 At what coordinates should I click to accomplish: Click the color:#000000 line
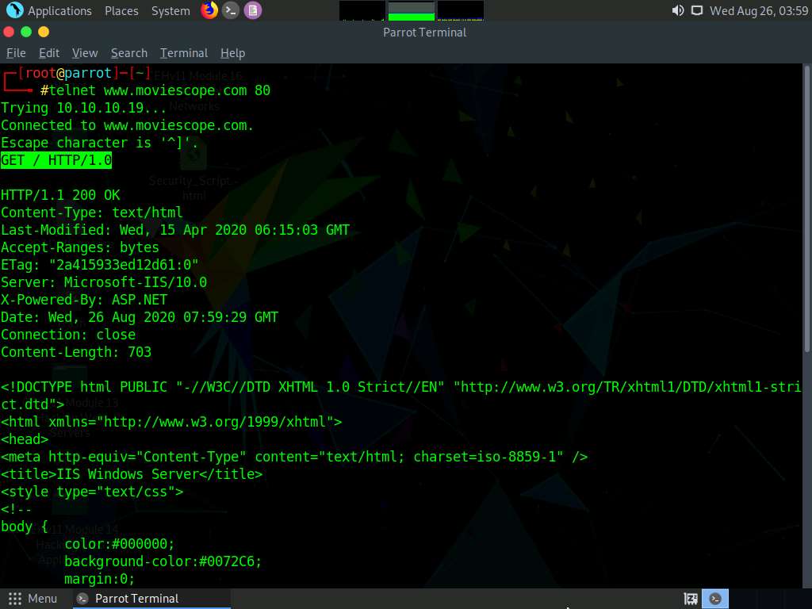(119, 544)
